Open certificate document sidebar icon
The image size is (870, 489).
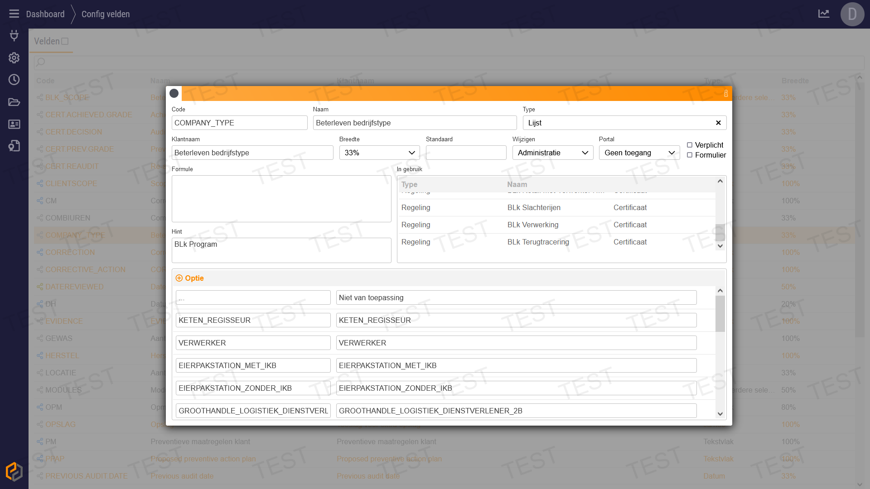[14, 146]
